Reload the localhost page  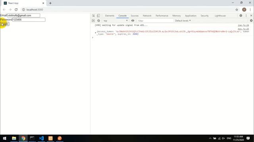[16, 9]
